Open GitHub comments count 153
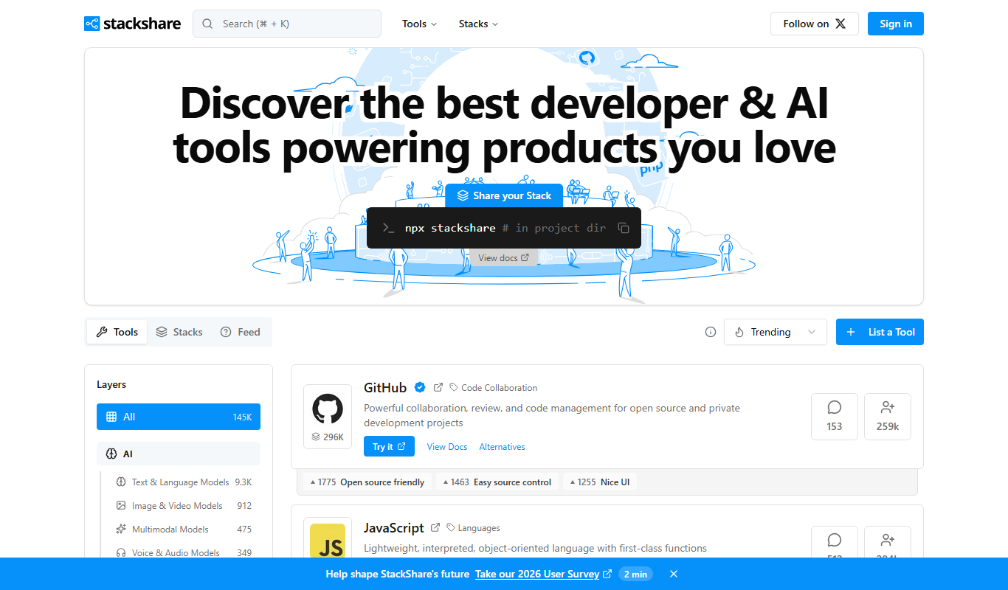The height and width of the screenshot is (590, 1008). (x=835, y=417)
